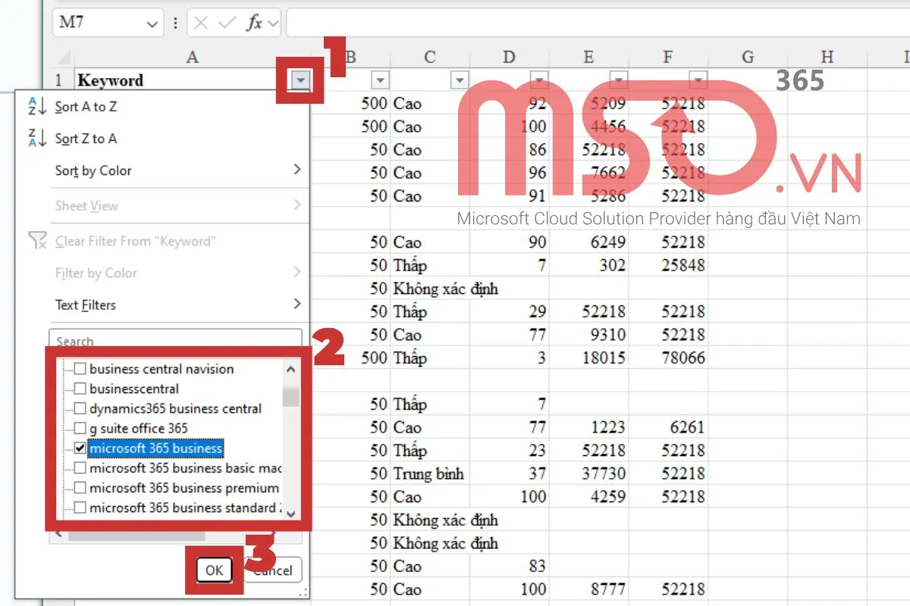Click the Sort Z to A icon

pos(36,139)
